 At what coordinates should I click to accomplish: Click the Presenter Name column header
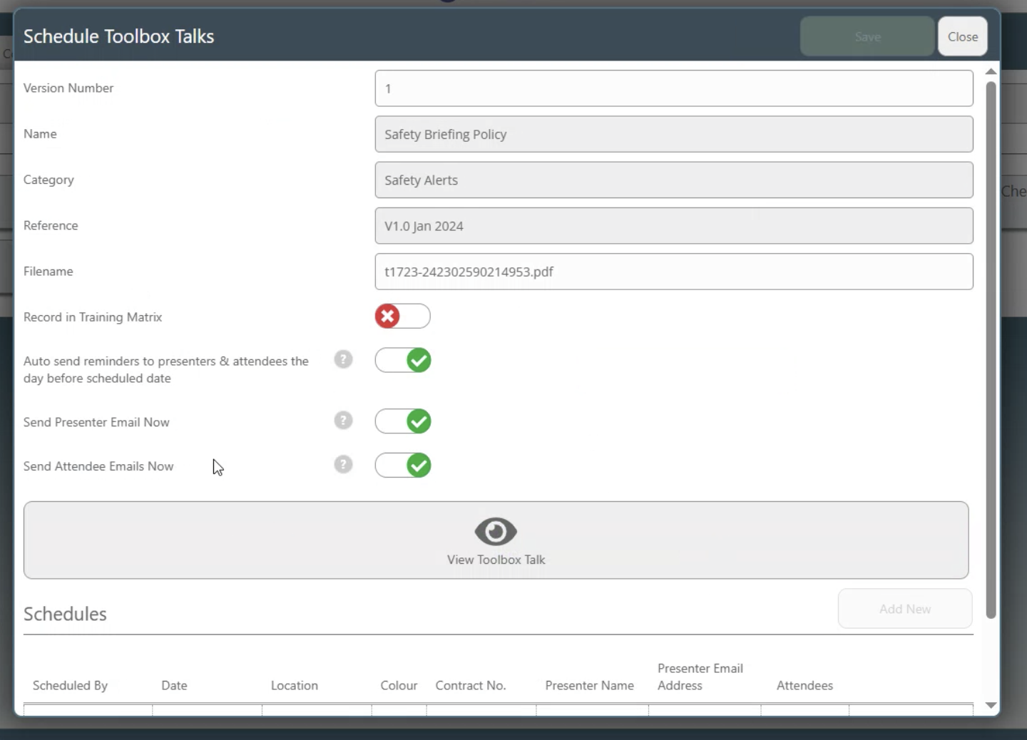click(x=590, y=685)
